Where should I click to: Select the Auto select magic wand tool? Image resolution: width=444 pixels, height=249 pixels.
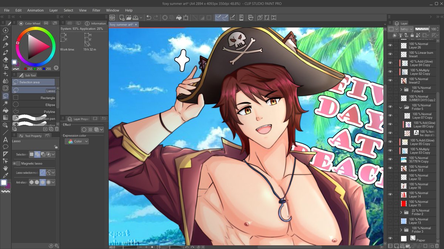[x=6, y=103]
